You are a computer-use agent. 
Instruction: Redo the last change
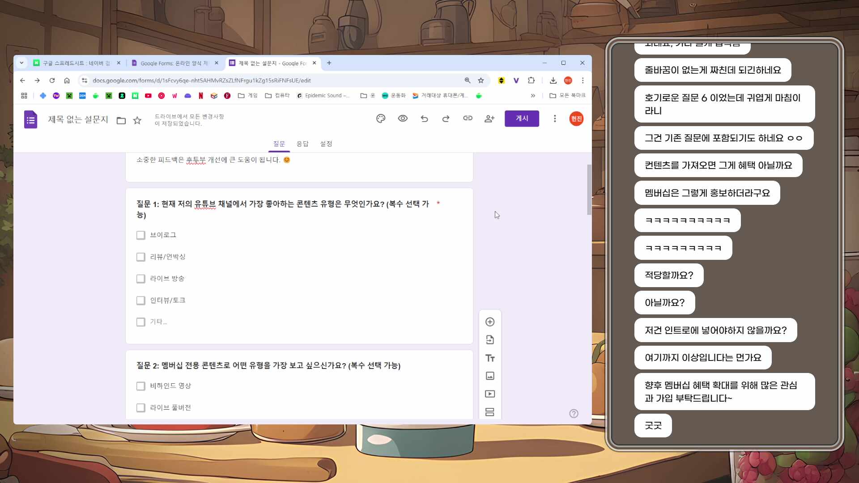tap(446, 119)
